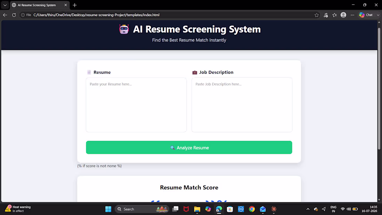
Task: Open browser Settings and more menu
Action: [352, 15]
